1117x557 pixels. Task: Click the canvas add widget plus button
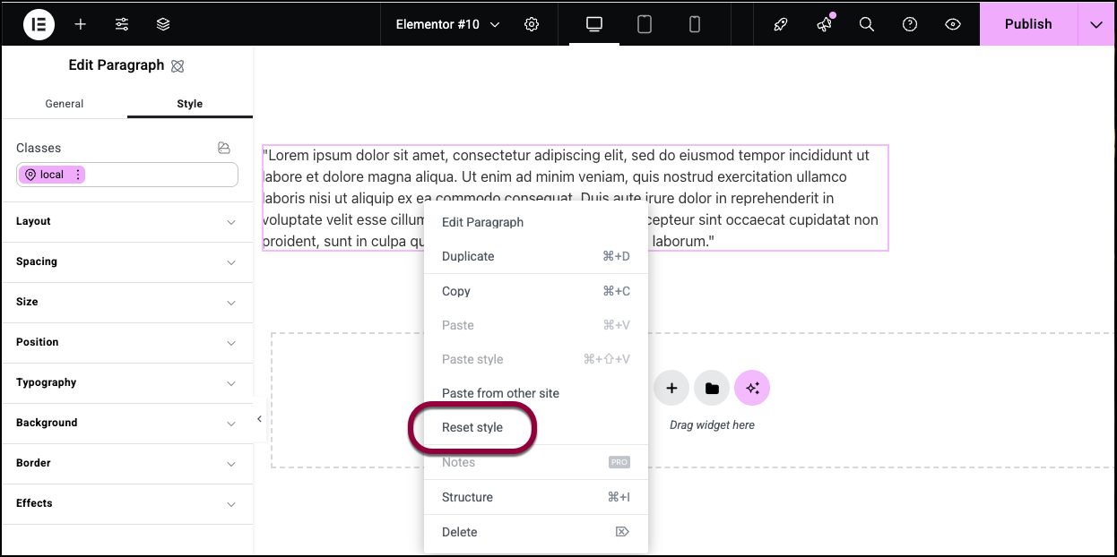coord(671,388)
